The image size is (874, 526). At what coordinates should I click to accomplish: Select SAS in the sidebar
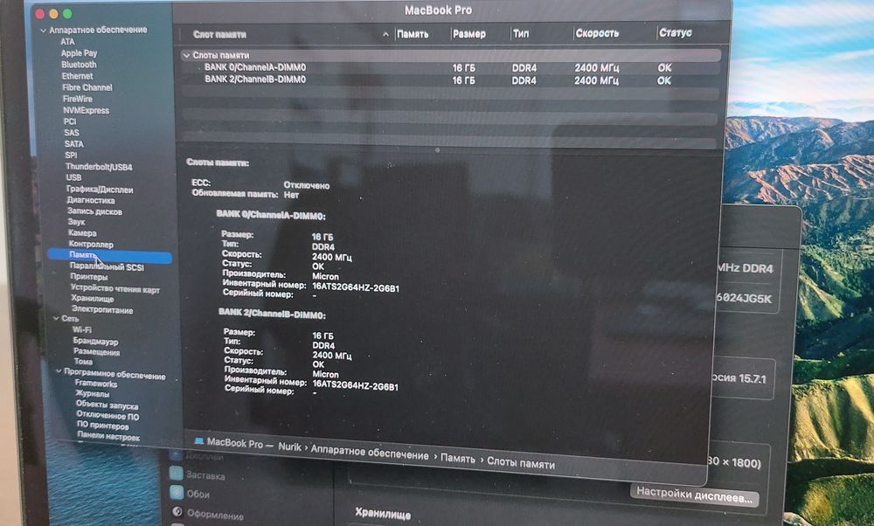click(x=72, y=133)
